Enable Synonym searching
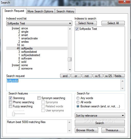The image size is (131, 139). [x=39, y=98]
